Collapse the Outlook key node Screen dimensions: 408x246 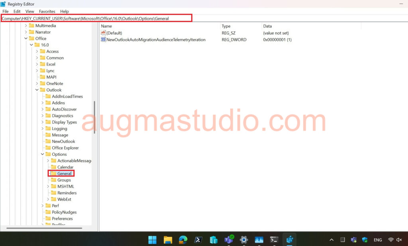37,90
